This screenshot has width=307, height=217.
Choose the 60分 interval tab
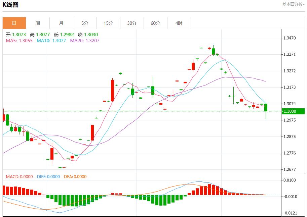pyautogui.click(x=155, y=23)
